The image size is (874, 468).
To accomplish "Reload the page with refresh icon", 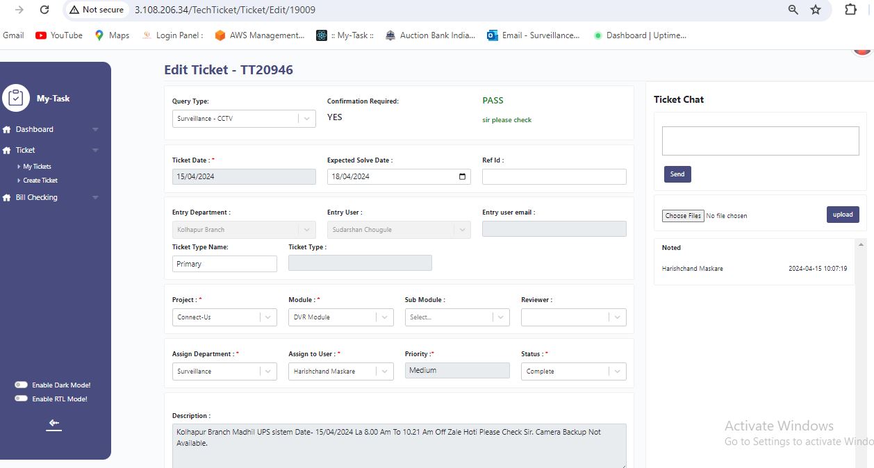I will pos(44,10).
